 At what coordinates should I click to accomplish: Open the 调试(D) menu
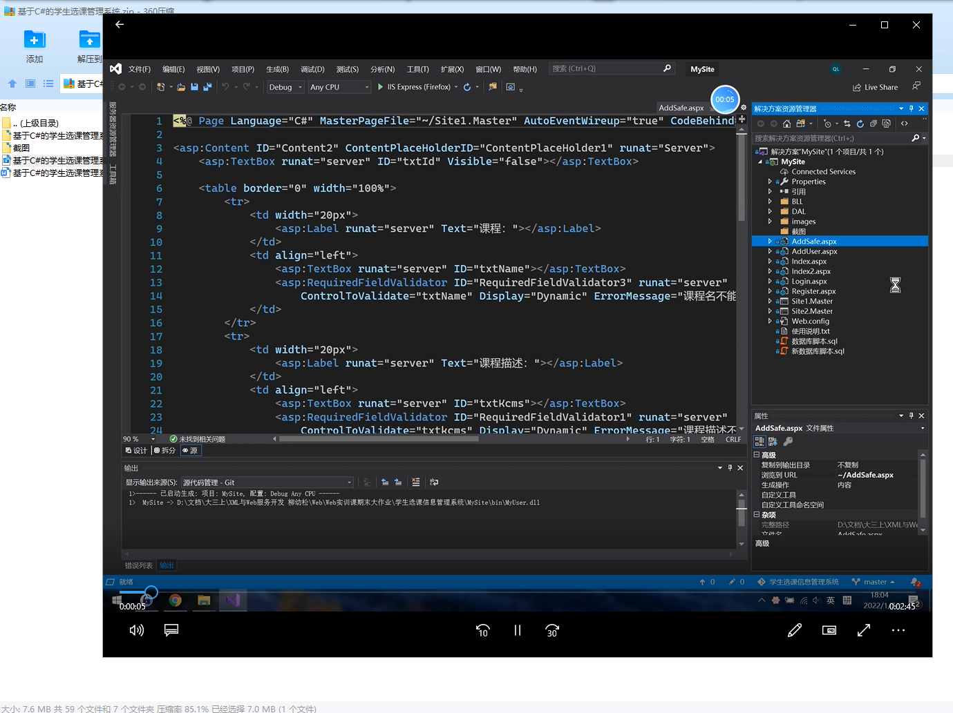pyautogui.click(x=312, y=69)
